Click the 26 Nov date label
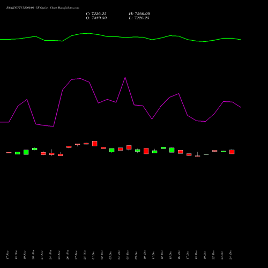Screen dimensions: 268x268 (68, 255)
